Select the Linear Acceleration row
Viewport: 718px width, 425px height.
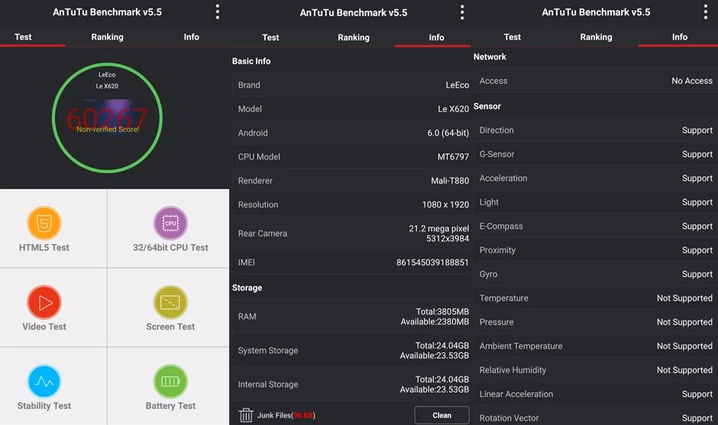coord(596,394)
